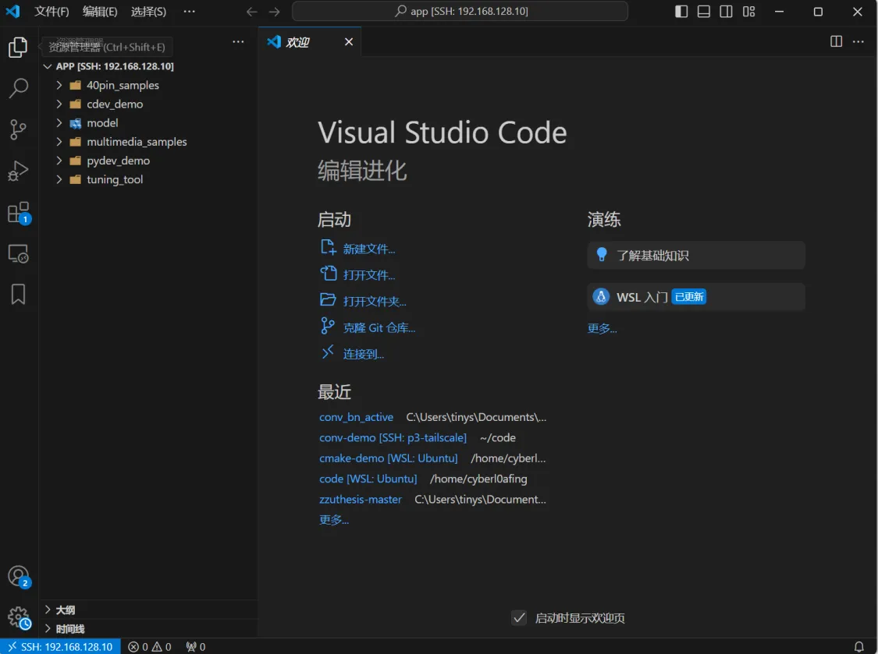Click the forwarded ports status item
This screenshot has height=654, width=878.
tap(196, 647)
